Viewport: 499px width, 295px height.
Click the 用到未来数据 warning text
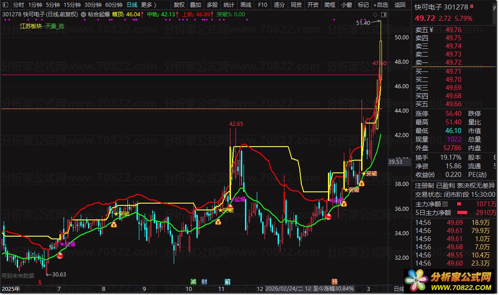click(x=18, y=276)
